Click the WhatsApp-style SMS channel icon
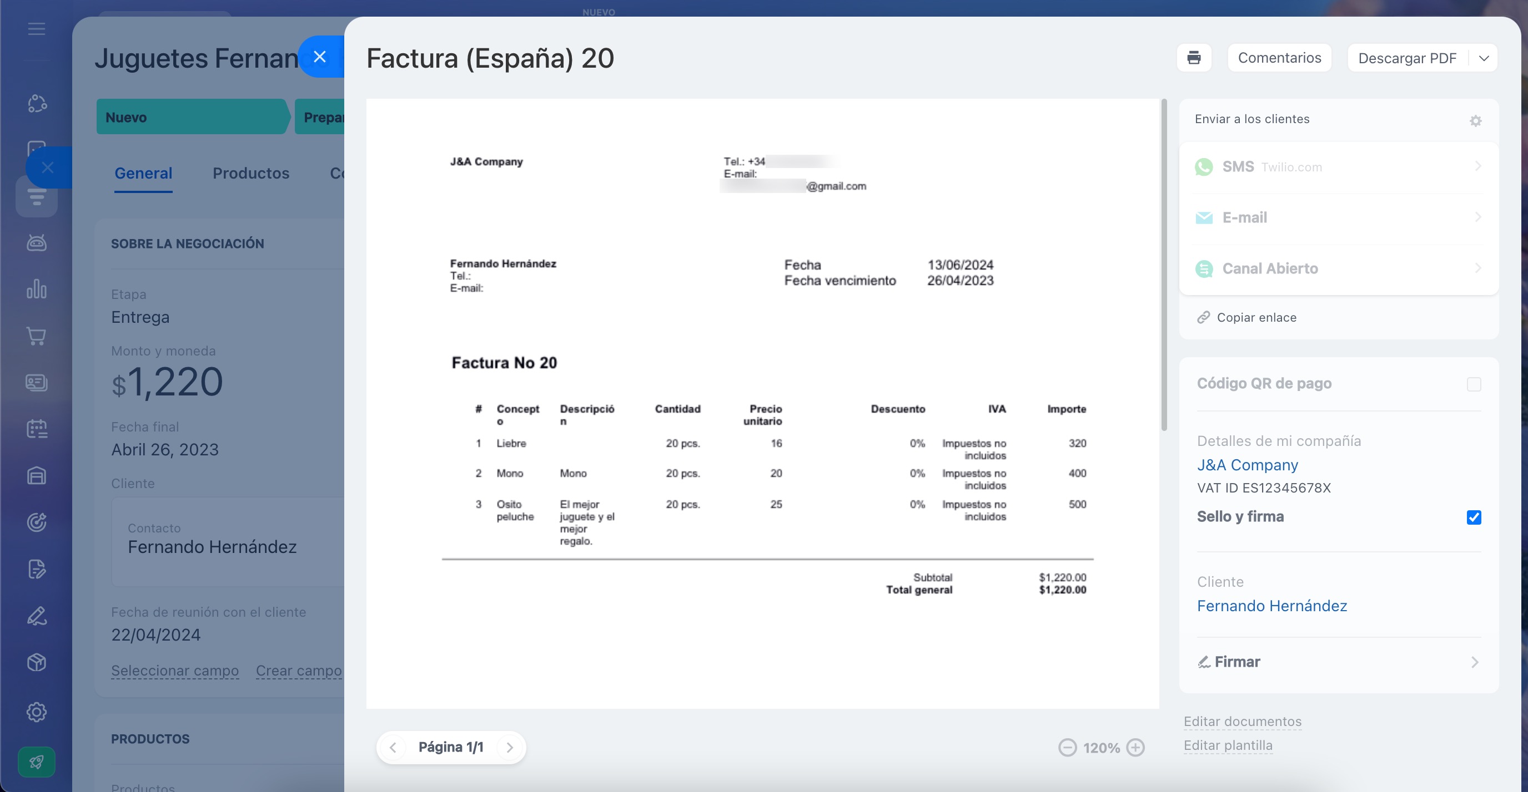The width and height of the screenshot is (1528, 792). click(1204, 167)
